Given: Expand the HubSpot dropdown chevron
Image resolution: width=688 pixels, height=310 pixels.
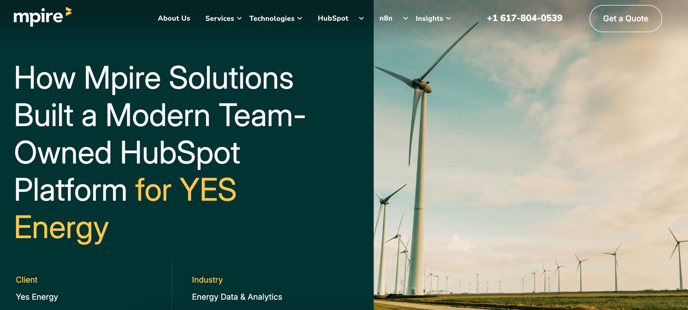Looking at the screenshot, I should click(x=361, y=19).
